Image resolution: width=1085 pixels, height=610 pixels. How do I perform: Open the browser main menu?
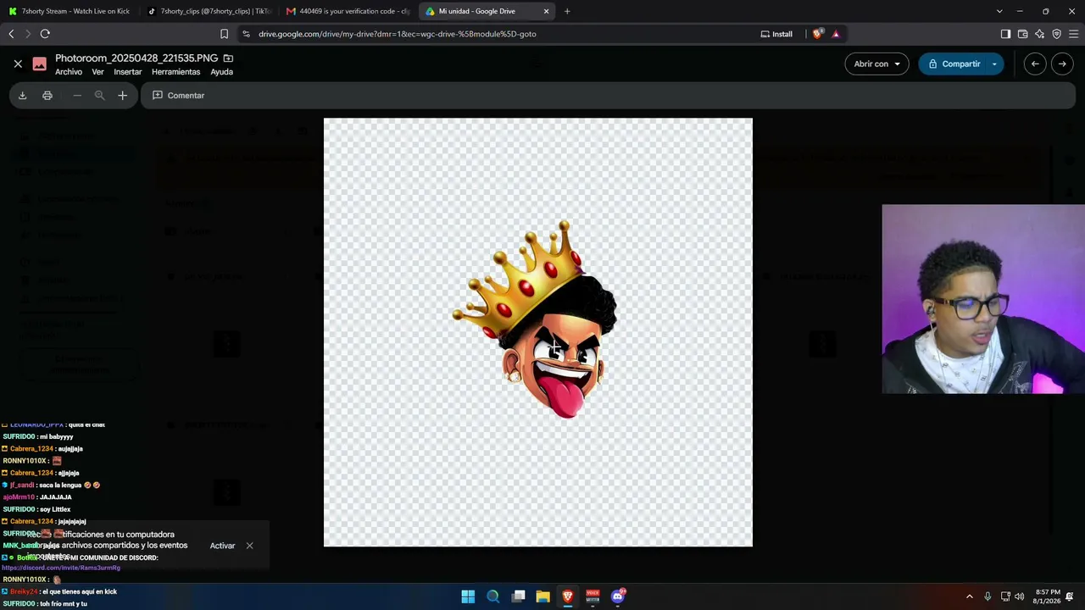(x=1073, y=34)
